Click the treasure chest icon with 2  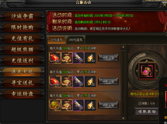(x=67, y=81)
